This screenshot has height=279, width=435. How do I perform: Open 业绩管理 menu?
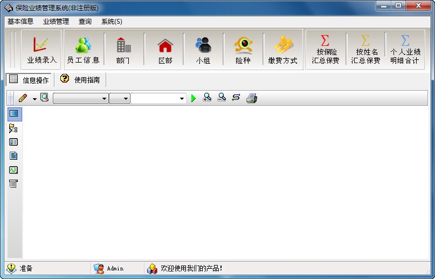pos(56,22)
